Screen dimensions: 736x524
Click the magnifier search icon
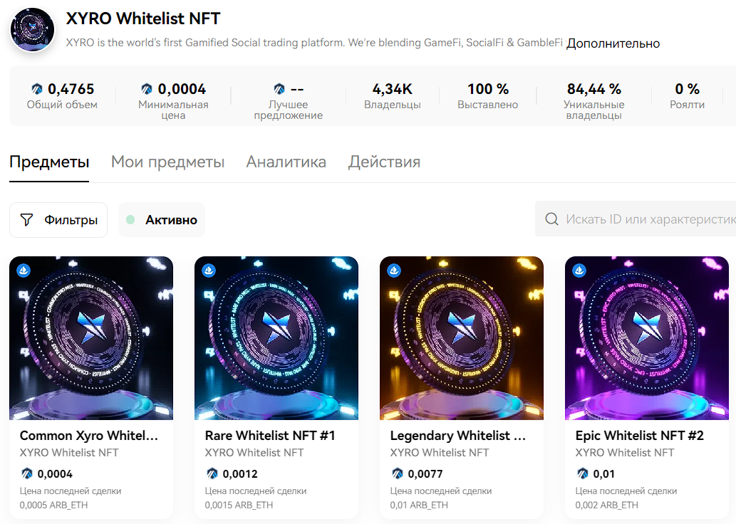551,219
